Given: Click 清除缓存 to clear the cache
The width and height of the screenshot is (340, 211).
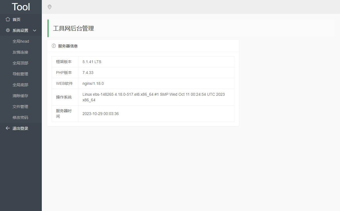Looking at the screenshot, I should click(x=20, y=95).
